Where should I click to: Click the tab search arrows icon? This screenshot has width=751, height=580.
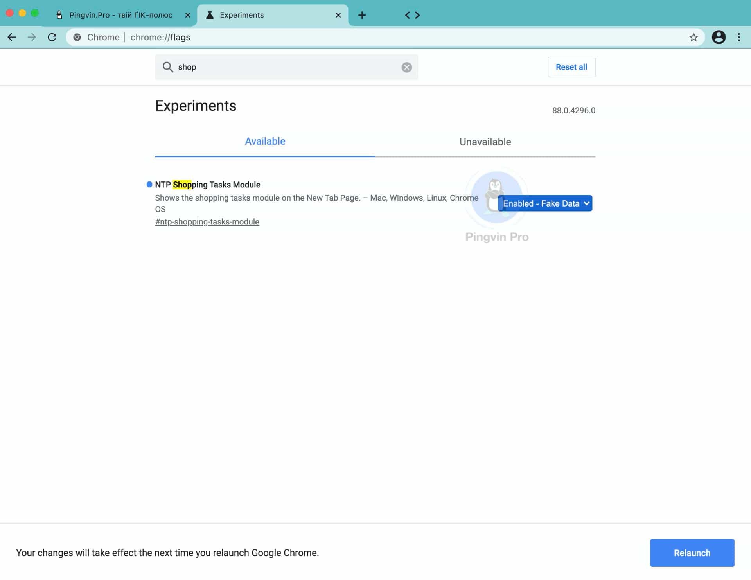pos(412,15)
